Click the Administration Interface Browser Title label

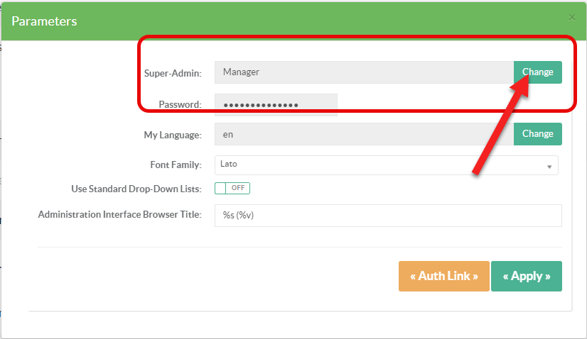(120, 215)
